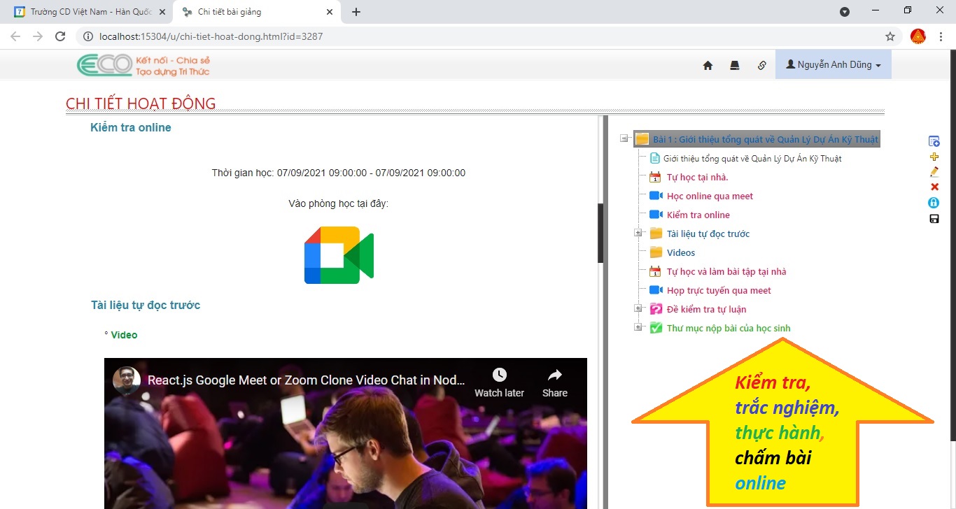Select the Videos folder in tree
The height and width of the screenshot is (509, 956).
point(680,253)
